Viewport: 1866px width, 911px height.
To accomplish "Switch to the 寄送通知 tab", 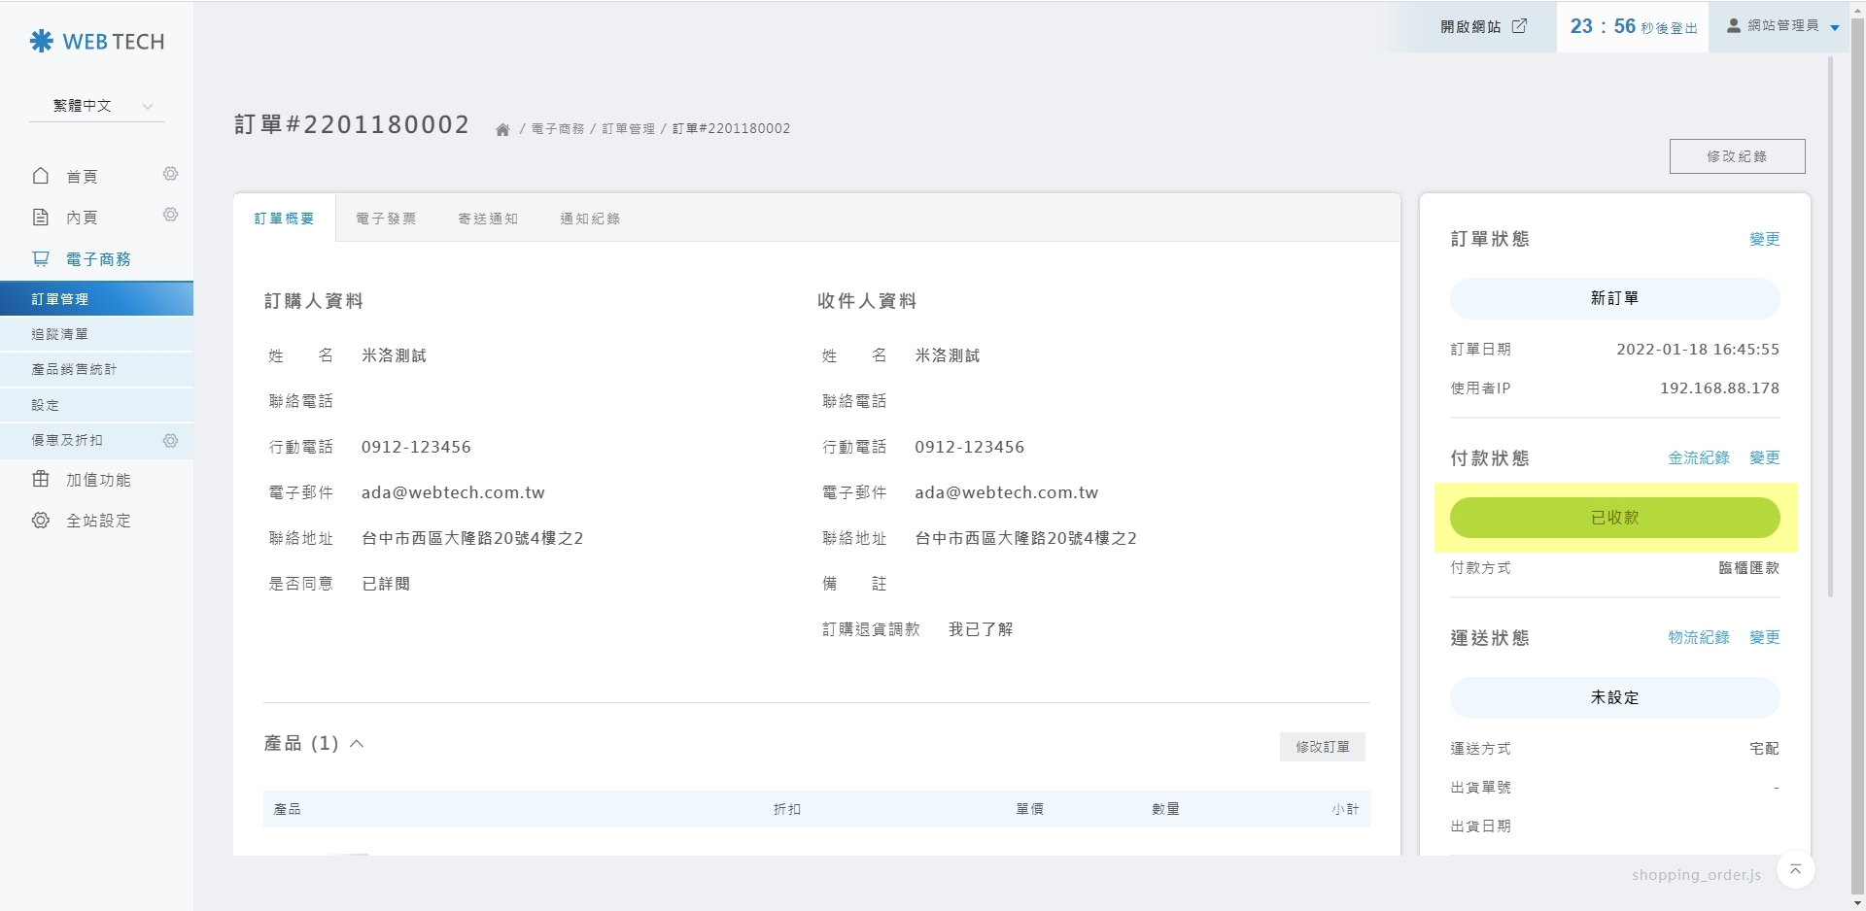I will point(488,219).
